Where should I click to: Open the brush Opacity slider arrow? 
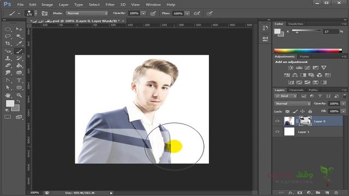143,13
